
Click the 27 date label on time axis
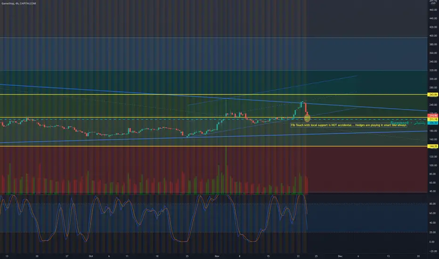click(x=67, y=256)
